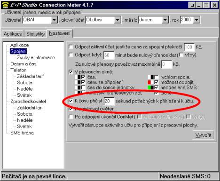220x181 pixels.
Task: Toggle V plovoucím okně checkbox
Action: pyautogui.click(x=71, y=72)
